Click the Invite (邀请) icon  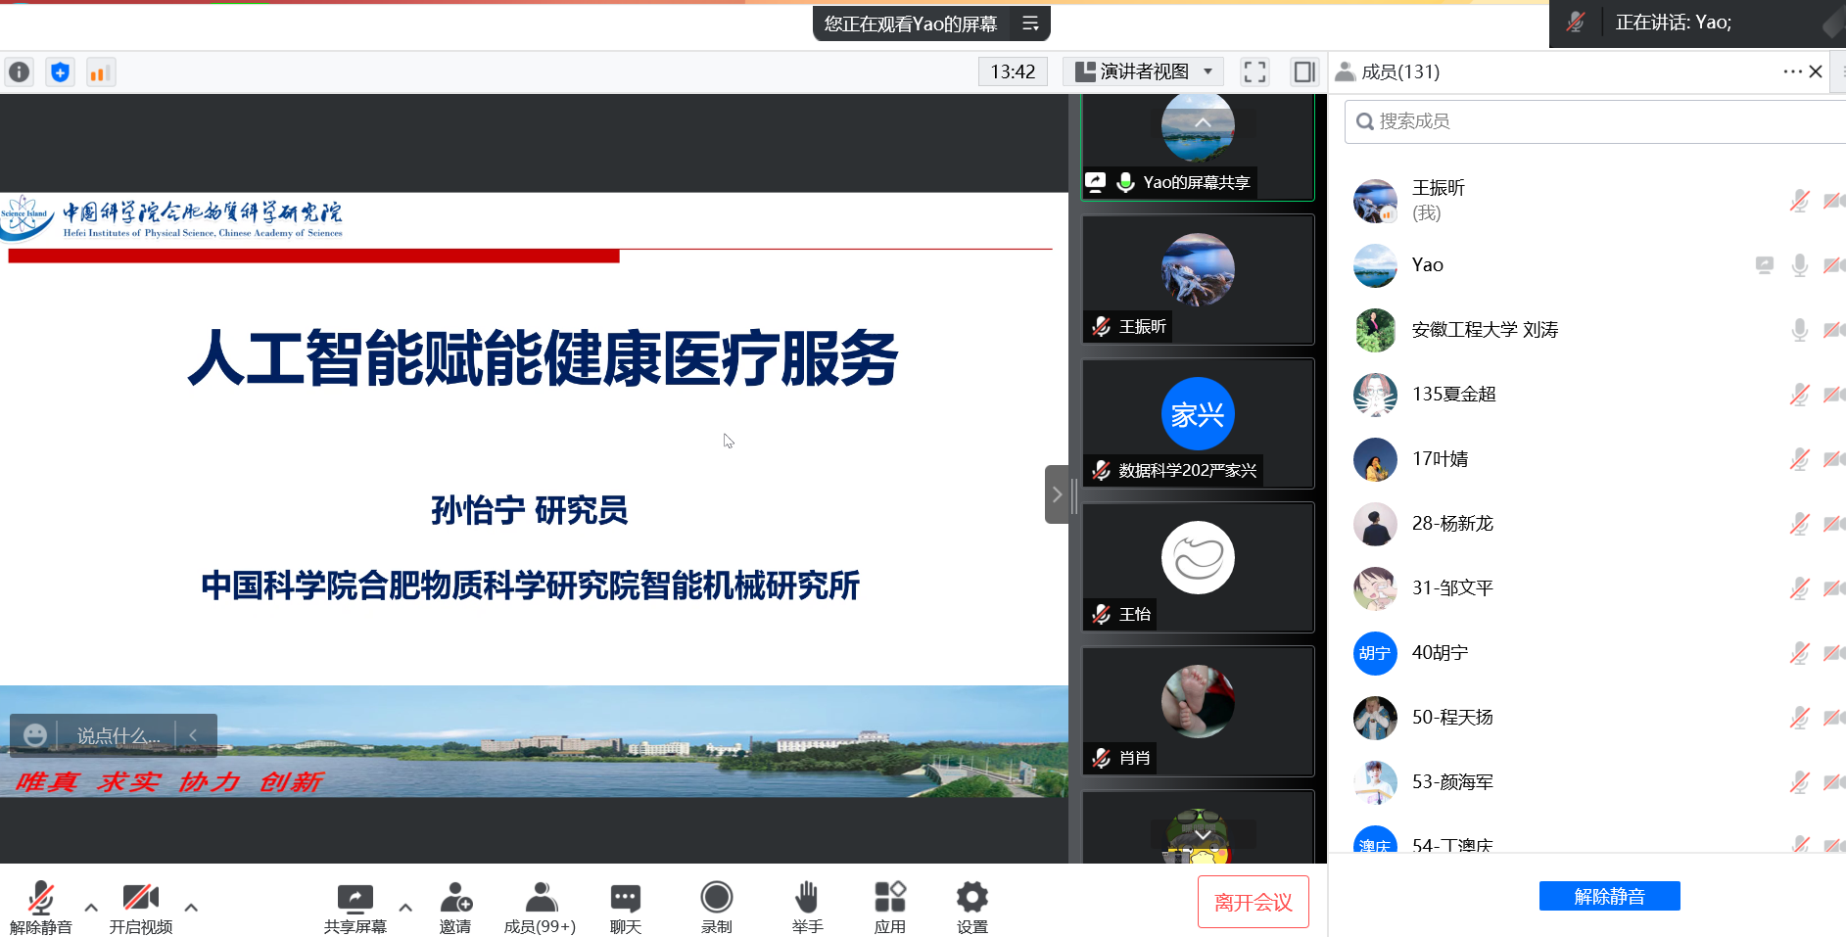pyautogui.click(x=455, y=908)
